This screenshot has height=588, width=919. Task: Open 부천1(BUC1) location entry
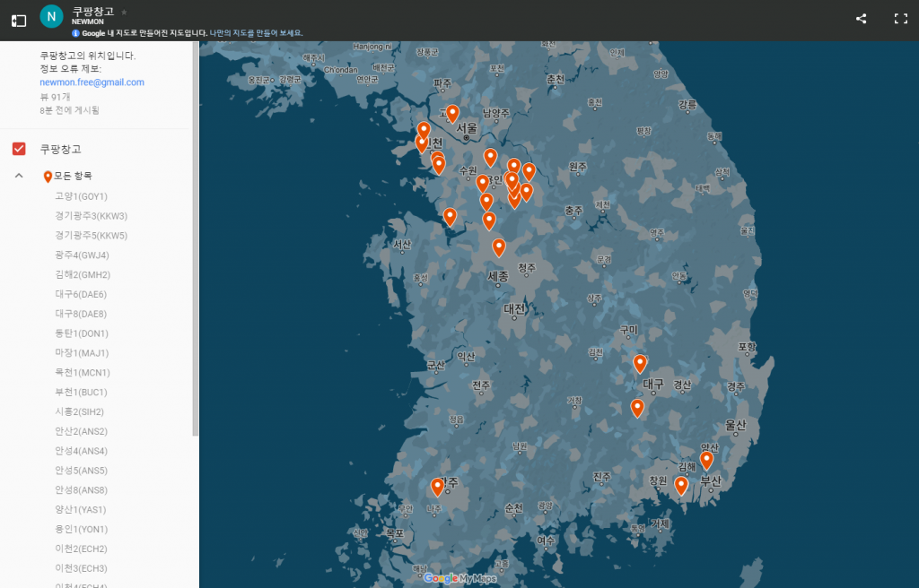pos(81,392)
